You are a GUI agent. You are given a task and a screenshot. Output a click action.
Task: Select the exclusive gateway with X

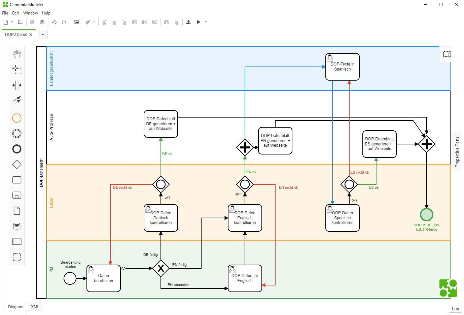161,268
